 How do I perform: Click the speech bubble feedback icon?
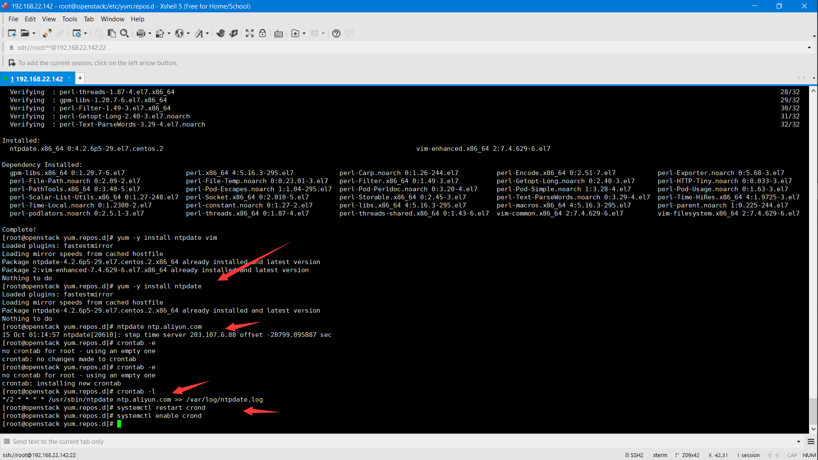tap(349, 33)
